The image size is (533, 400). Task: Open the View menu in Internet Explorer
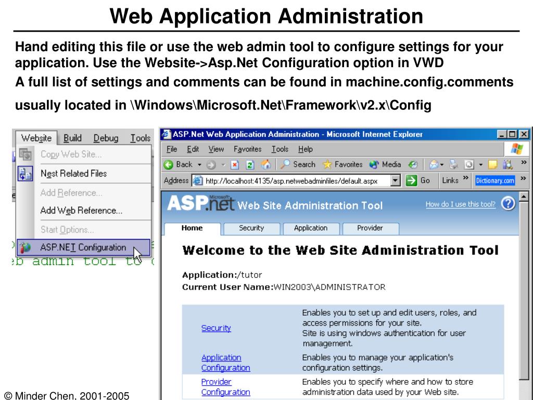216,149
